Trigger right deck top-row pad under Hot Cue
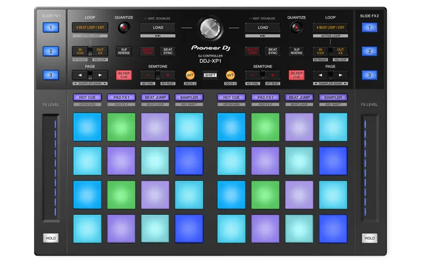 (x=232, y=127)
